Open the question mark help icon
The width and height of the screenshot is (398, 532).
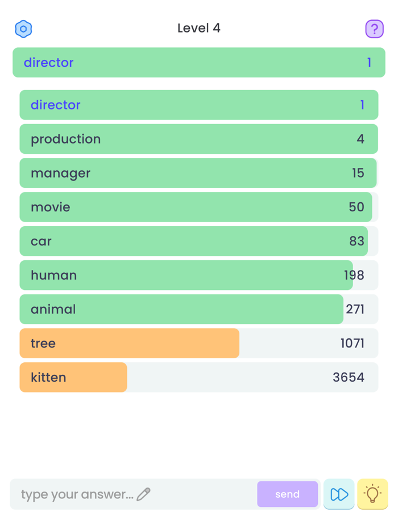pyautogui.click(x=374, y=29)
